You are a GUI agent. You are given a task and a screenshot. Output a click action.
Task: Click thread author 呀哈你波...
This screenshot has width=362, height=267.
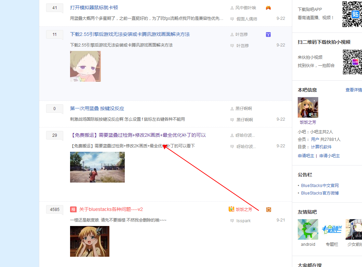pyautogui.click(x=245, y=135)
